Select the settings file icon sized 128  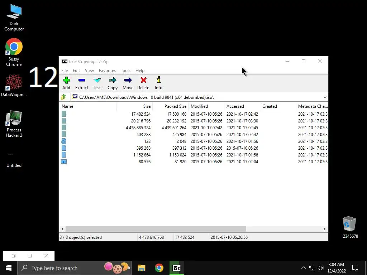(x=64, y=141)
